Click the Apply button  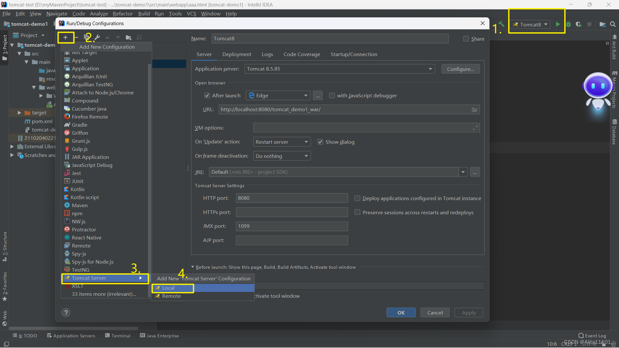click(468, 312)
